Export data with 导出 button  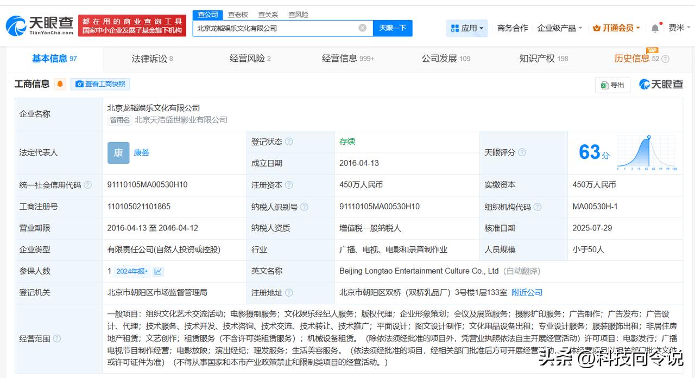click(612, 85)
